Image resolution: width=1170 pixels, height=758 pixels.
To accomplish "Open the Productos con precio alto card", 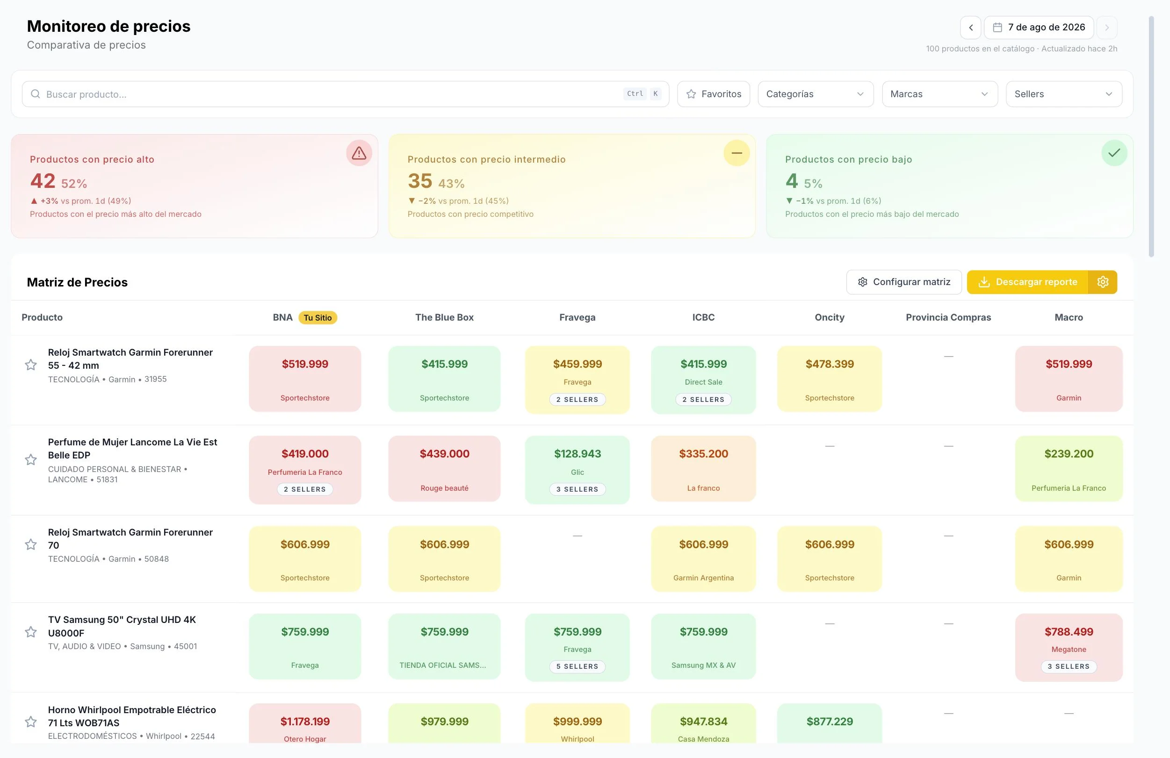I will [194, 186].
